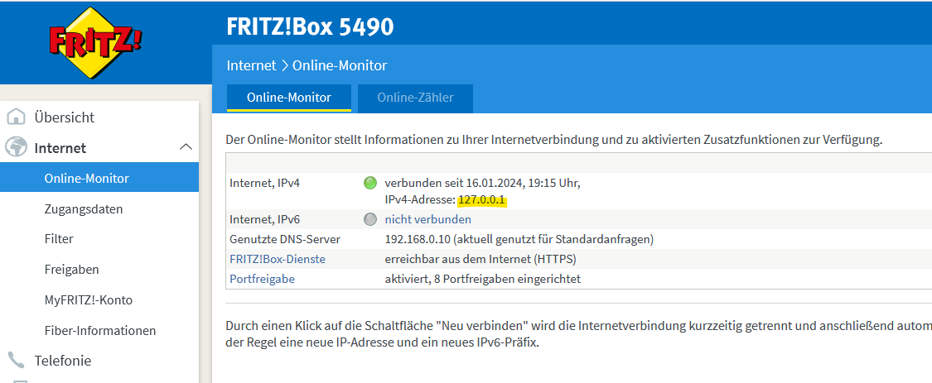
Task: Open the MyFRITZ!-Konto page
Action: (x=89, y=300)
